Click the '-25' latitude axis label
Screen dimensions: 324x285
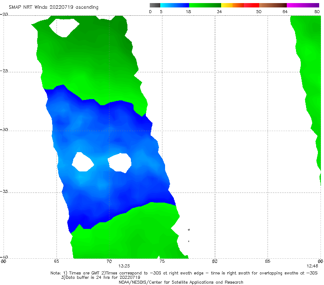tap(4, 71)
